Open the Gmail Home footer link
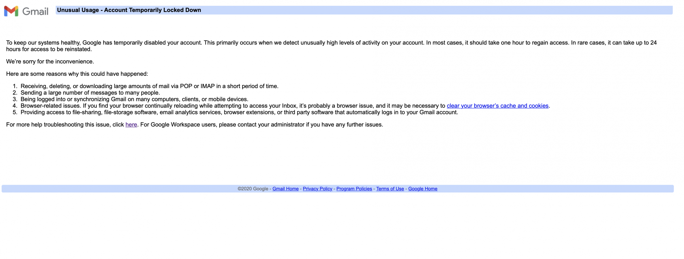The image size is (684, 259). pos(285,189)
